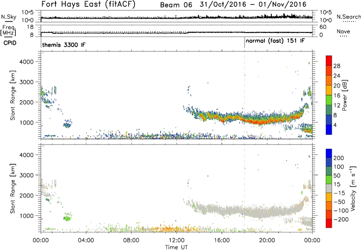Click the '16:00' time tick label
This screenshot has width=361, height=250.
(222, 241)
